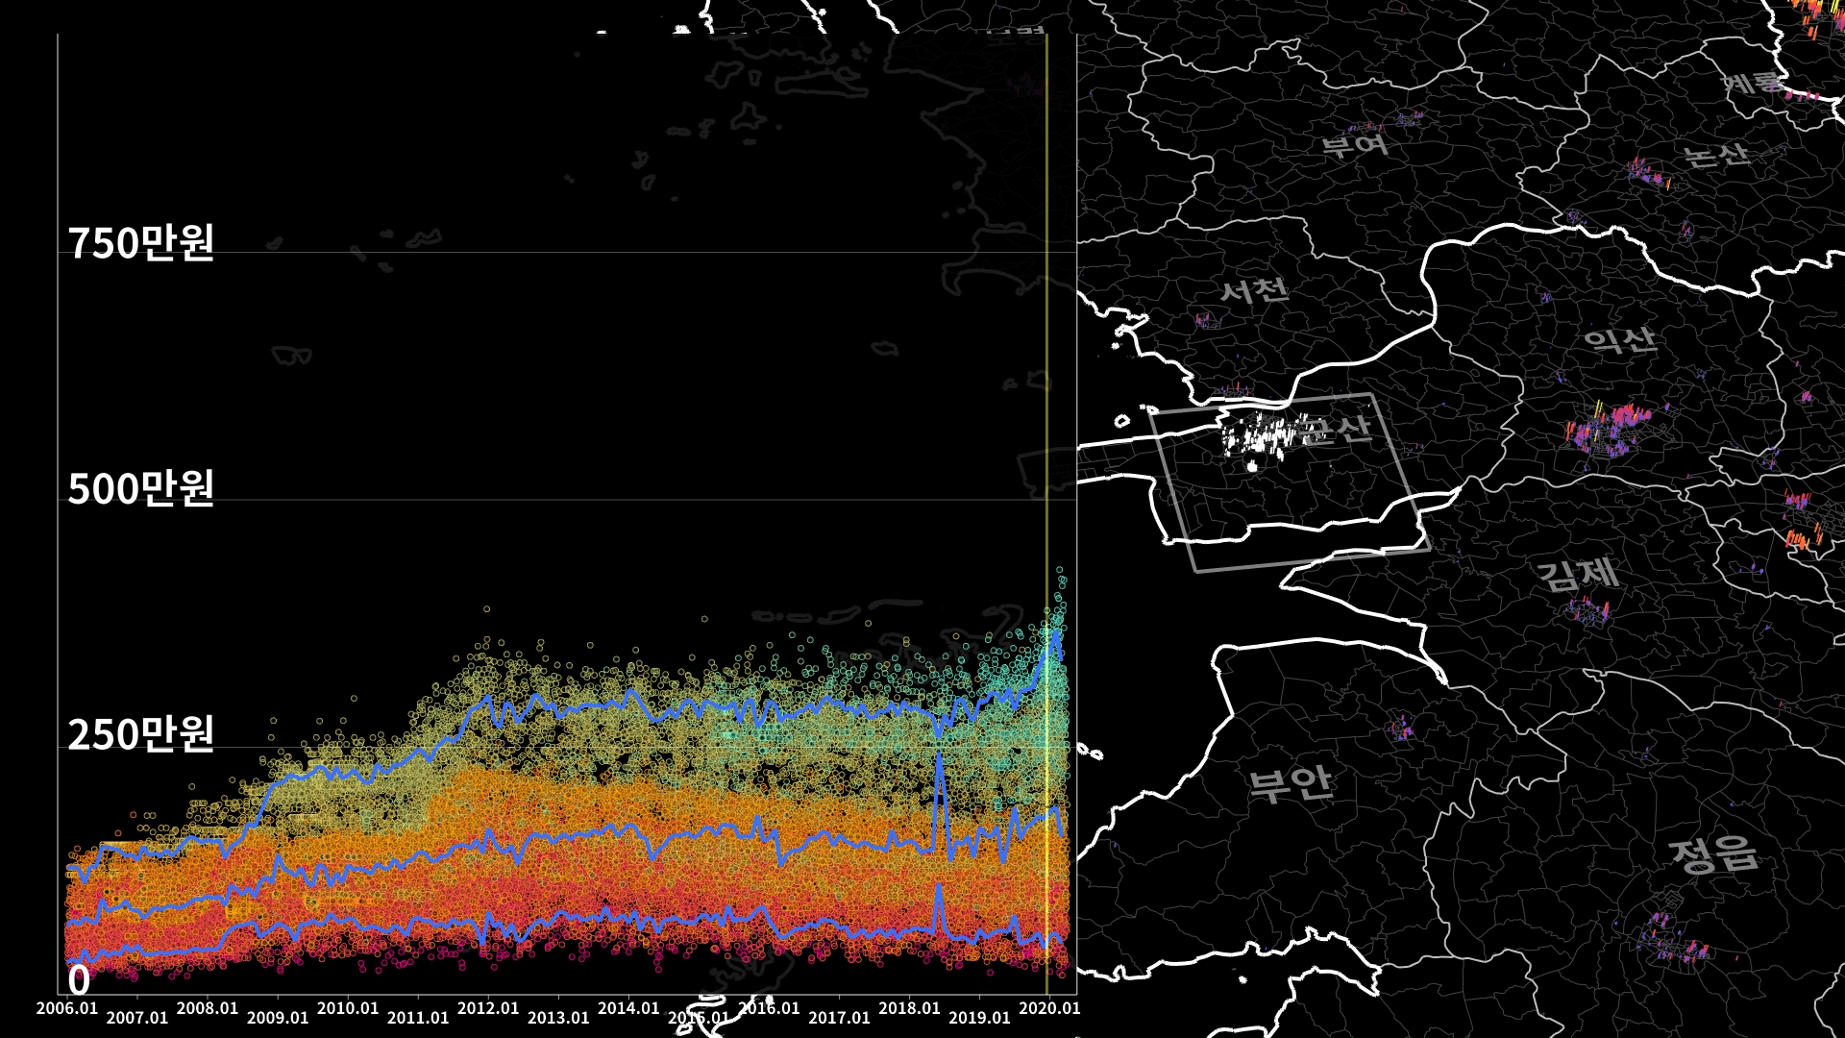Click the 2006.01 x-axis date label
This screenshot has height=1038, width=1845.
[x=67, y=1008]
